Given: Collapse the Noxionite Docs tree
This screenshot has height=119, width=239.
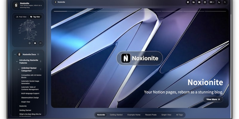Looking at the screenshot, I should point(15,54).
